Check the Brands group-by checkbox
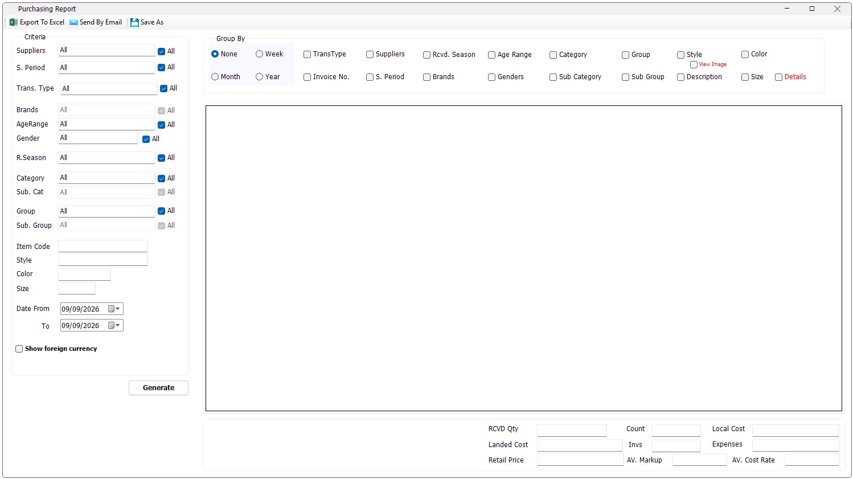Image resolution: width=853 pixels, height=479 pixels. 427,77
